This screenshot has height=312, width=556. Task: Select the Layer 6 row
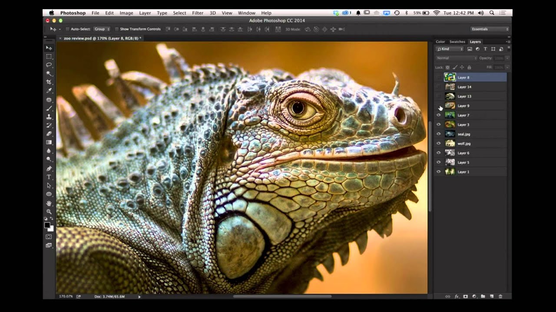point(471,153)
